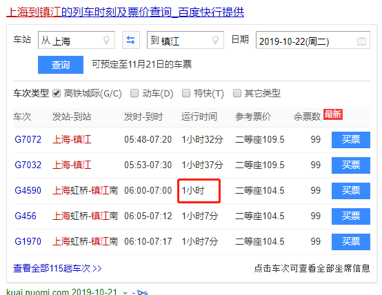Click the 参考票价 column header
The width and height of the screenshot is (382, 295).
click(x=253, y=116)
